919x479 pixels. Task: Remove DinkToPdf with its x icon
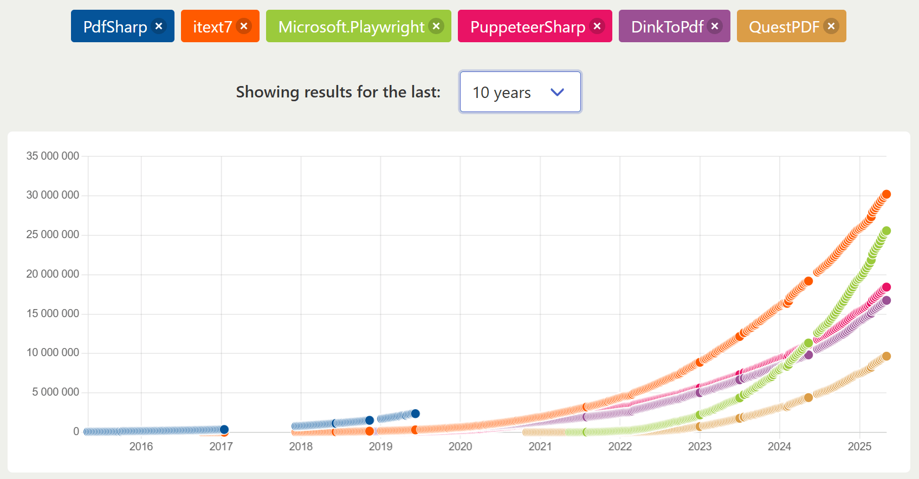(715, 26)
